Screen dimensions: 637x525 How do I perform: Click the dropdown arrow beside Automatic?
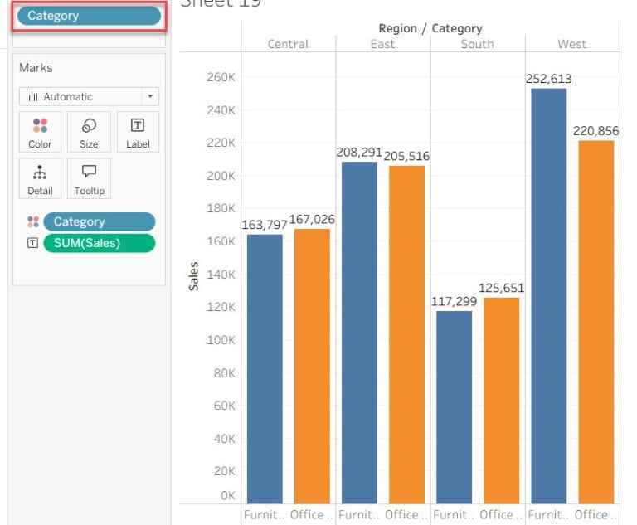click(150, 97)
